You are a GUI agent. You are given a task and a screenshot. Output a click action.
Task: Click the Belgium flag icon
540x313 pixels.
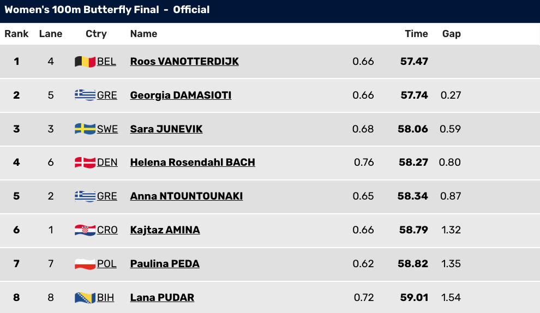coord(85,62)
